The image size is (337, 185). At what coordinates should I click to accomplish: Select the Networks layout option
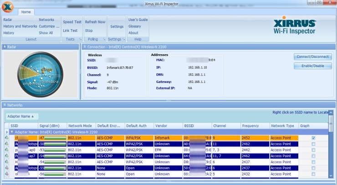tap(46, 20)
